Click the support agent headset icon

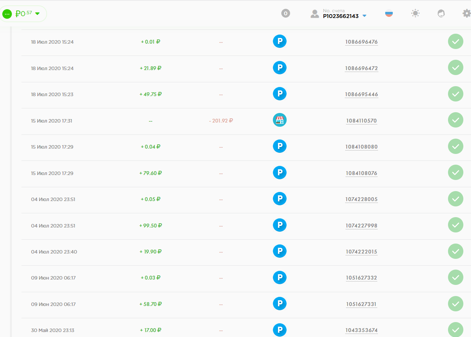click(x=441, y=13)
